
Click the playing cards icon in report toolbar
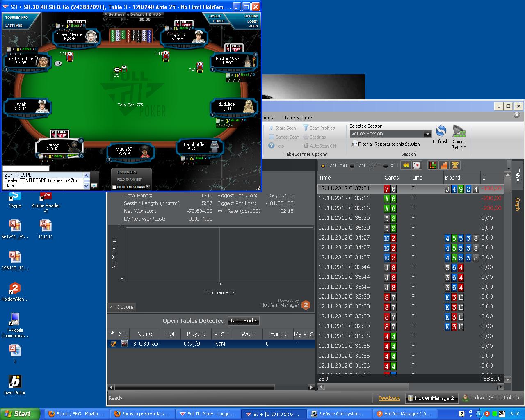tap(416, 165)
